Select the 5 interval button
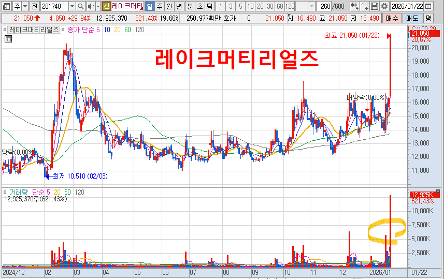Screen dimensions: 444x279 [240, 6]
